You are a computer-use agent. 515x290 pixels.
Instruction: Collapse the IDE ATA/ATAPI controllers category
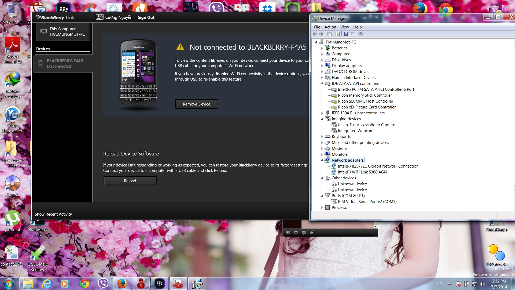tap(322, 84)
